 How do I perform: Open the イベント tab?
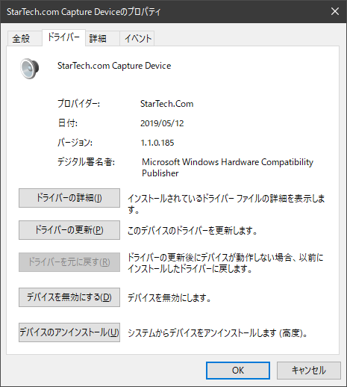pyautogui.click(x=137, y=39)
